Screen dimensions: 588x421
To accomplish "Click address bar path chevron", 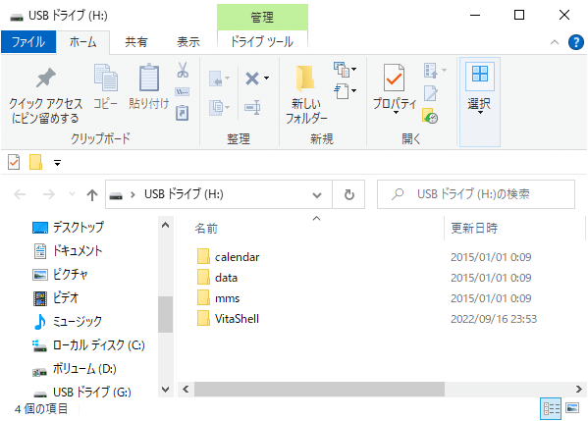I will [133, 194].
